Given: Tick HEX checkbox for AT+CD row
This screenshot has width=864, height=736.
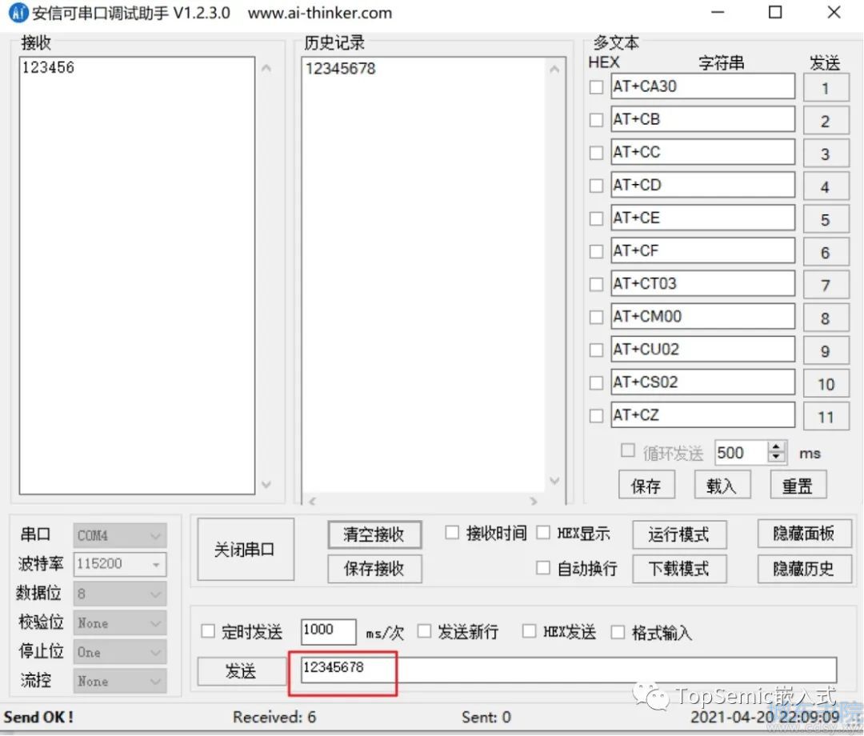Looking at the screenshot, I should 596,186.
